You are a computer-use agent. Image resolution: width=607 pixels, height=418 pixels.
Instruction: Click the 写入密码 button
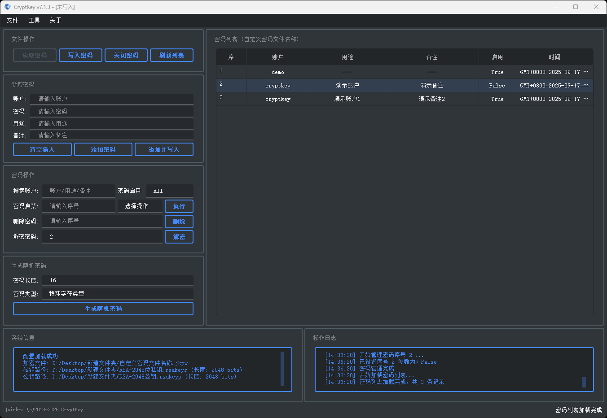[80, 55]
